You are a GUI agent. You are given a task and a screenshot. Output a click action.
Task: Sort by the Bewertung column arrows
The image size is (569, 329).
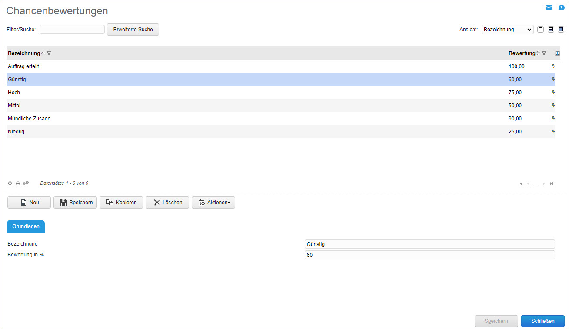click(x=538, y=53)
